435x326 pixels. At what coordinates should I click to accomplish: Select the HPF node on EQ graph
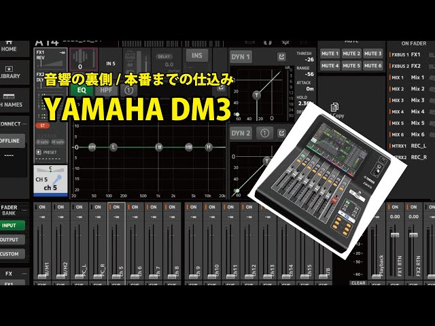(x=92, y=147)
